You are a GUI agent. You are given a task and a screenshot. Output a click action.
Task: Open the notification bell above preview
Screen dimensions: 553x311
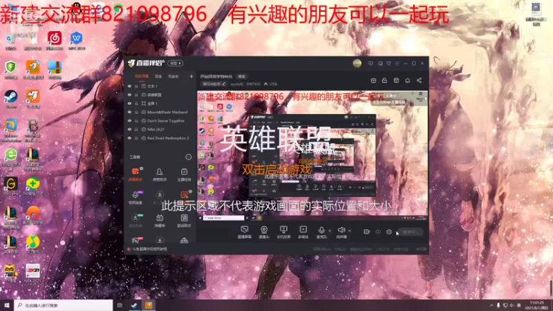click(407, 80)
